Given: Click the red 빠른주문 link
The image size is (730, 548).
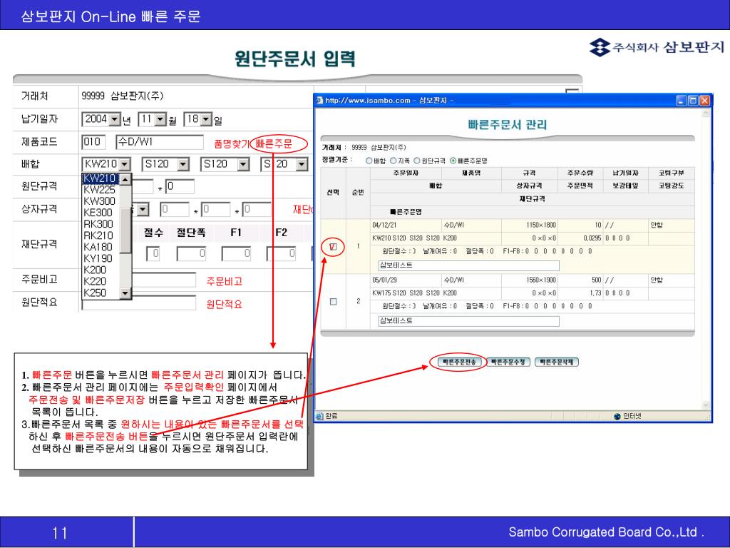Looking at the screenshot, I should coord(274,144).
